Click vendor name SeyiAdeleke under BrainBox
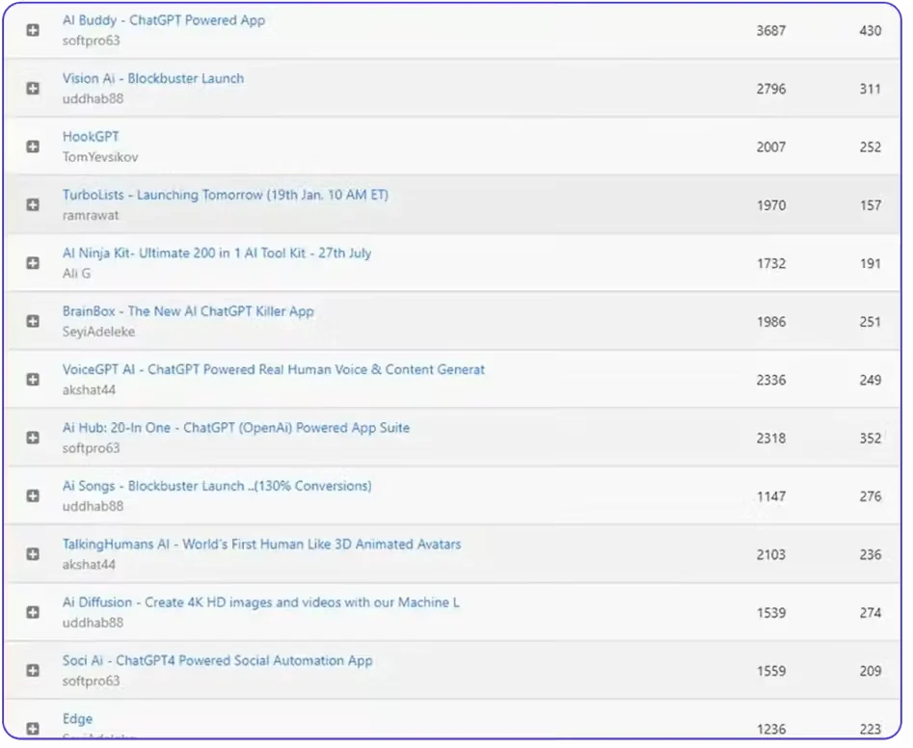Viewport: 913px width, 748px height. [x=98, y=332]
